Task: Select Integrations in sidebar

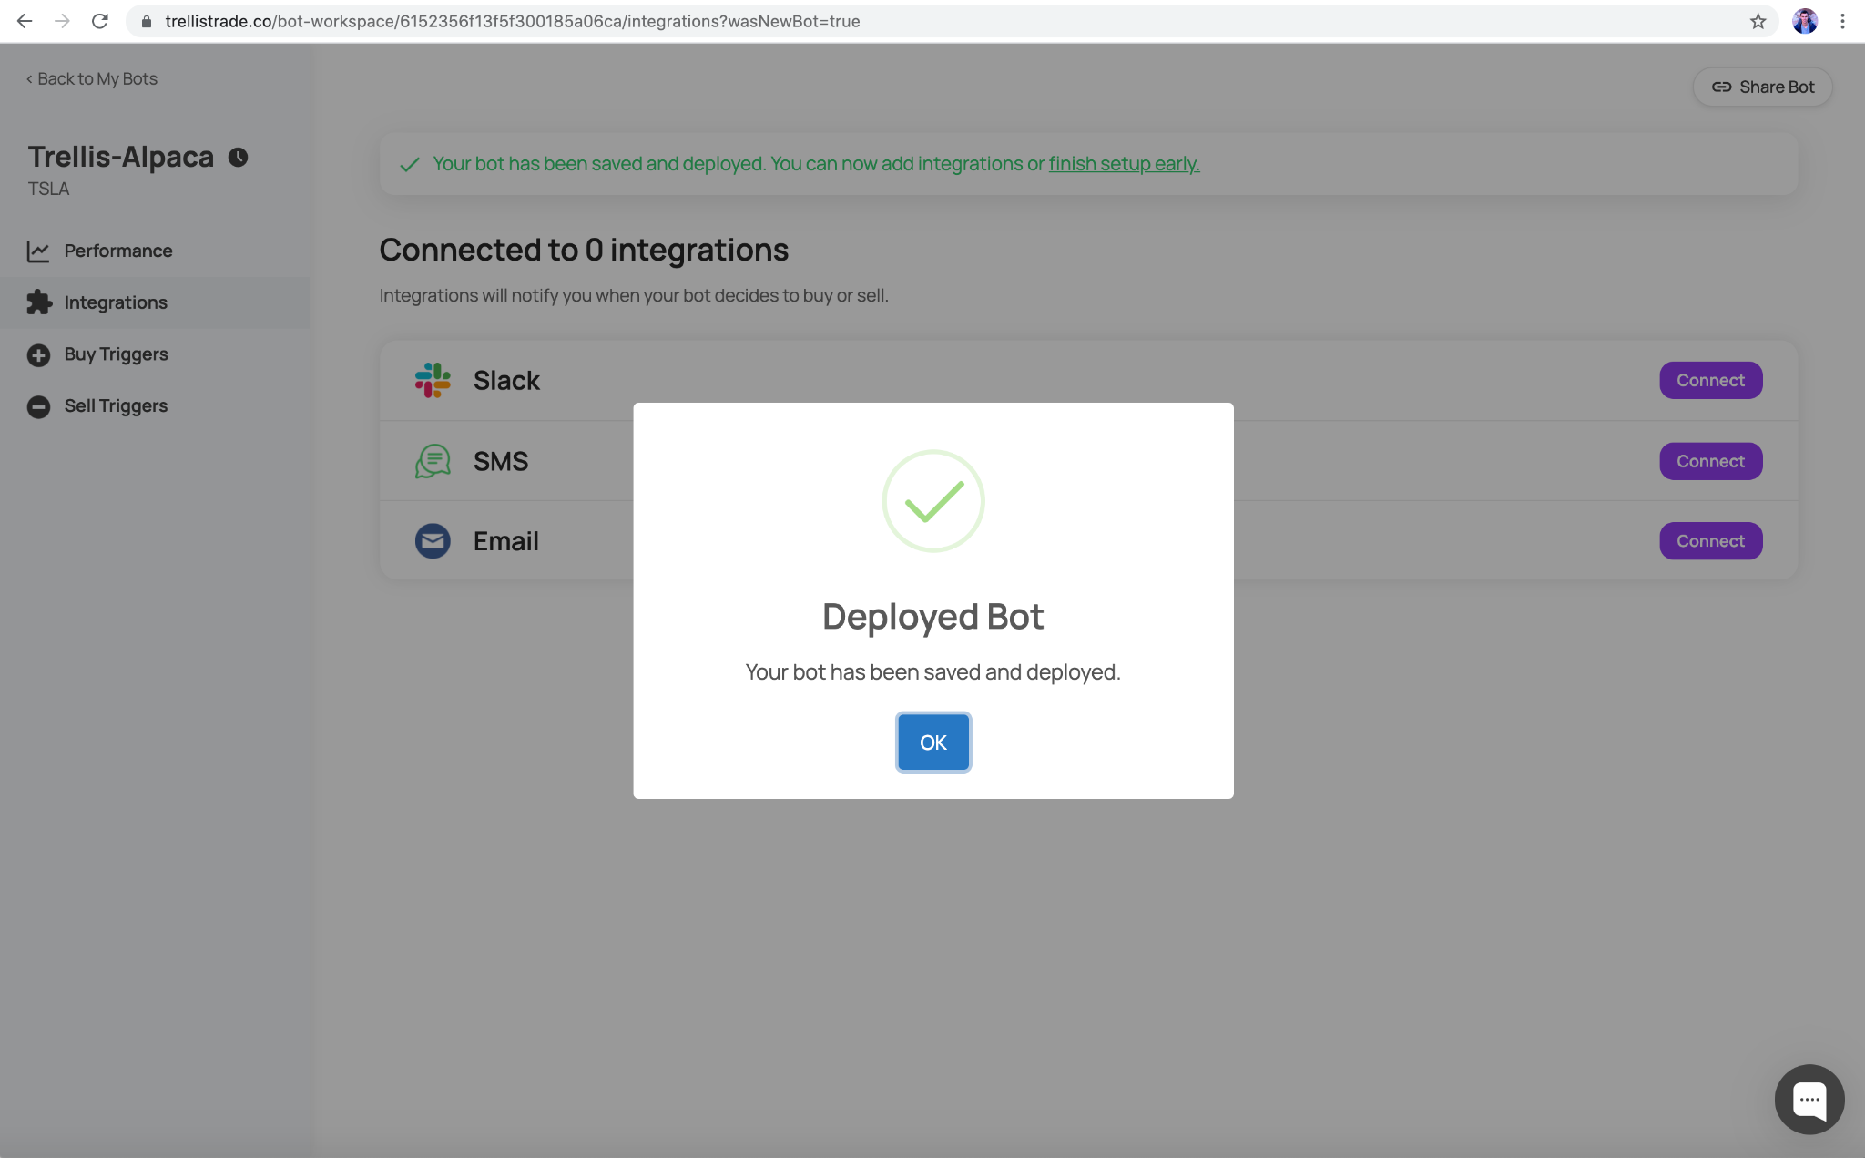Action: (116, 302)
